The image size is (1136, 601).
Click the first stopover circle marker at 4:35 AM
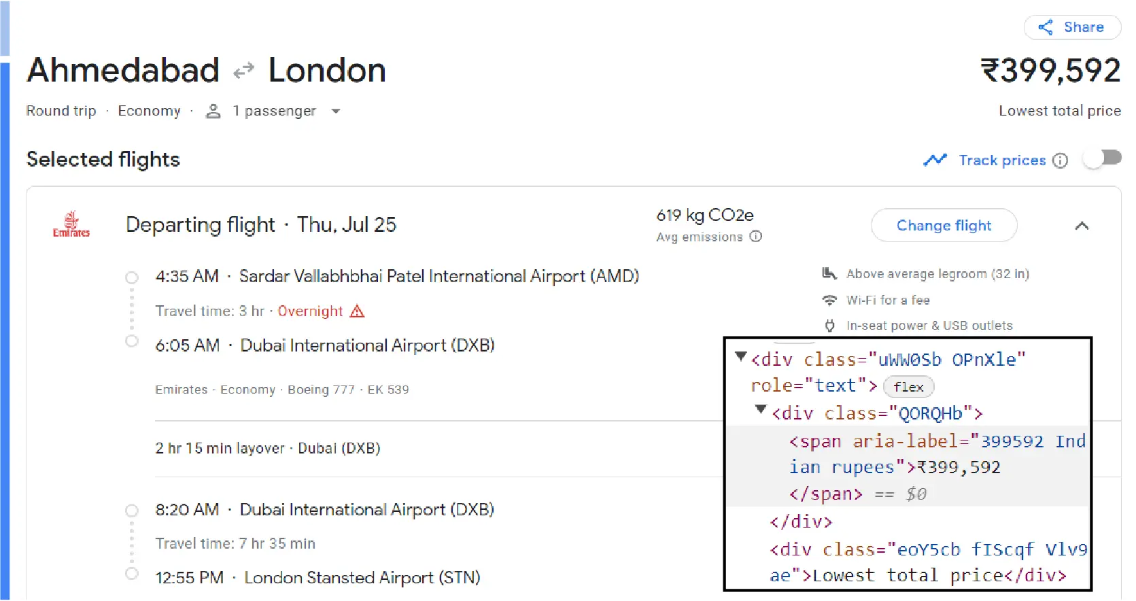(x=131, y=277)
